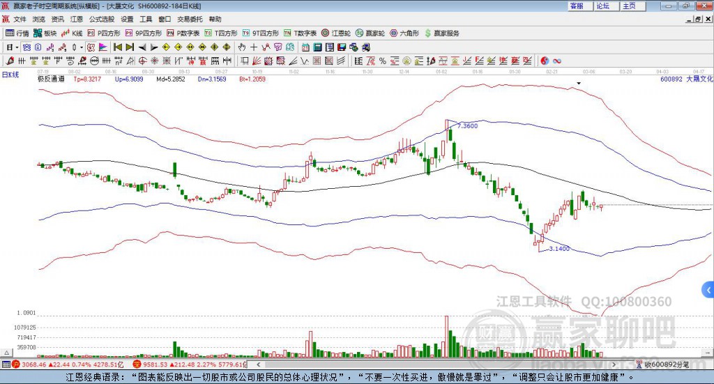Click the 论坛 forum button
The width and height of the screenshot is (714, 384).
click(x=606, y=6)
